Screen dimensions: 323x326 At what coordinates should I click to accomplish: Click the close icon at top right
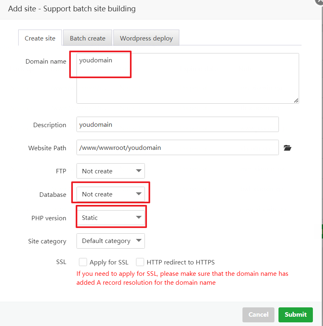coord(319,2)
